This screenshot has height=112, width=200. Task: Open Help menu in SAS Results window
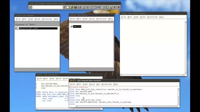(110, 19)
